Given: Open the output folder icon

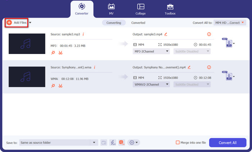Looking at the screenshot, I should [x=104, y=143].
